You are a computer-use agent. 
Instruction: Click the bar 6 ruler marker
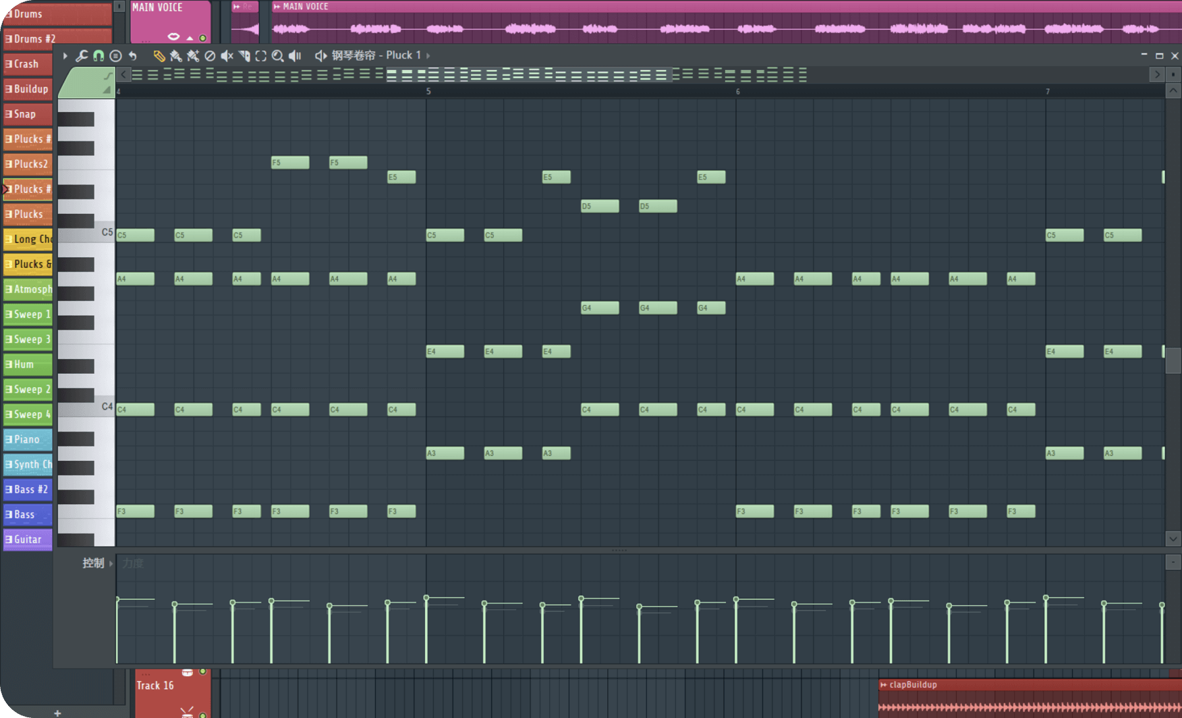(x=737, y=91)
